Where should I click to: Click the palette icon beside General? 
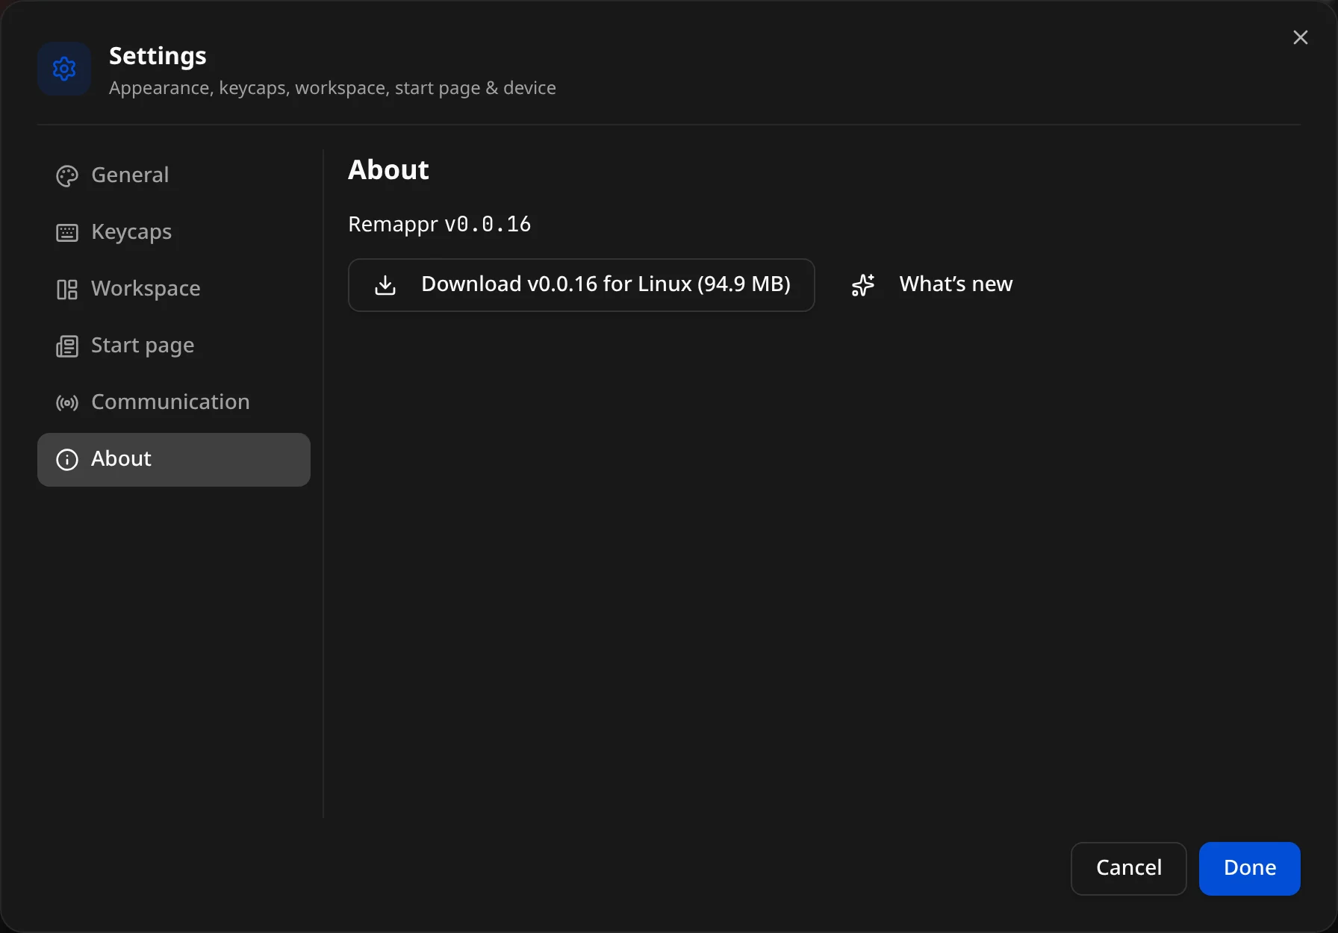67,176
